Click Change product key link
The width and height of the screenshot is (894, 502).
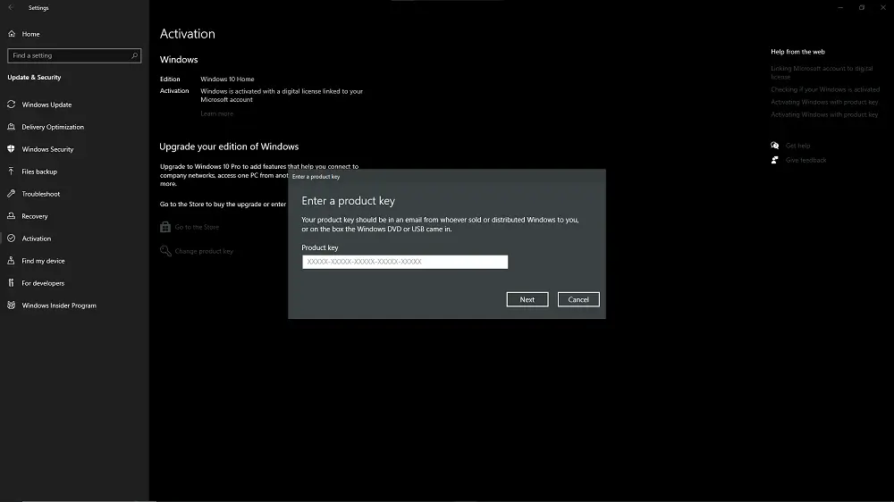click(204, 251)
